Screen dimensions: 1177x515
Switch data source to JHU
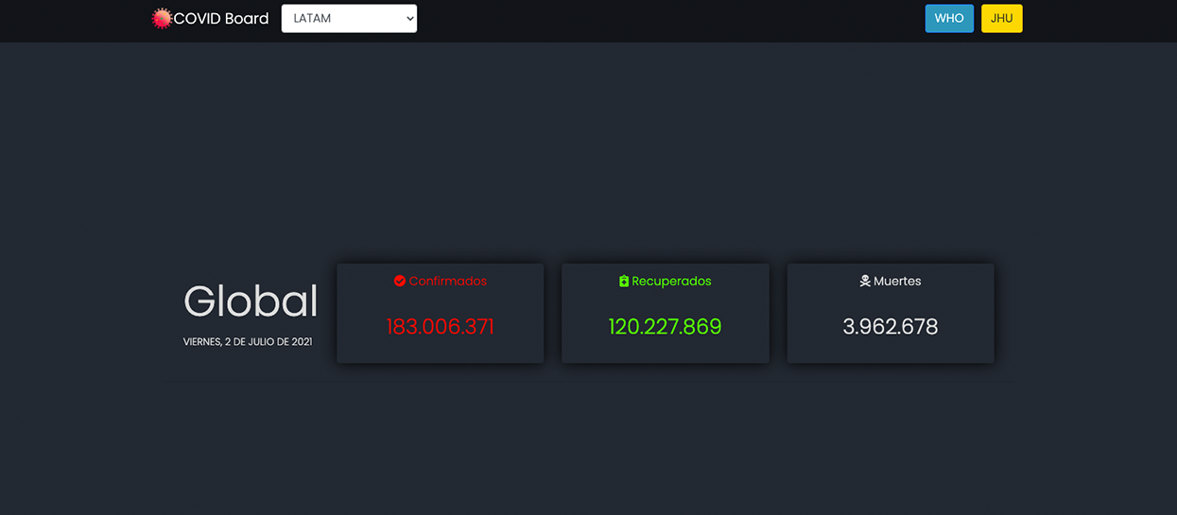tap(1001, 19)
